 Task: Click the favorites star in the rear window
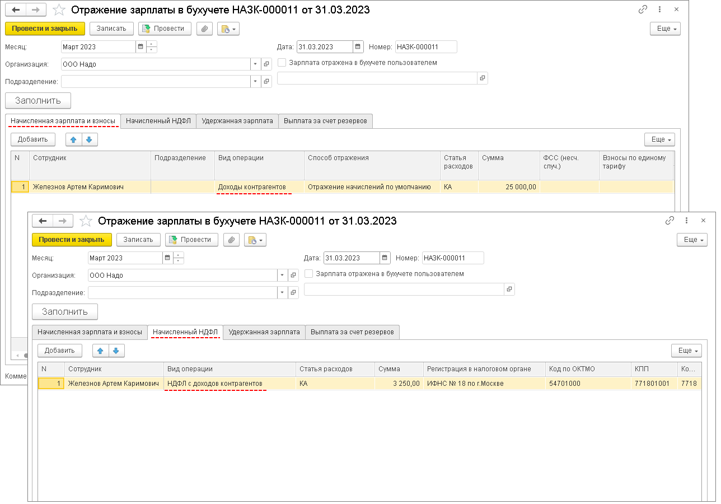click(59, 10)
